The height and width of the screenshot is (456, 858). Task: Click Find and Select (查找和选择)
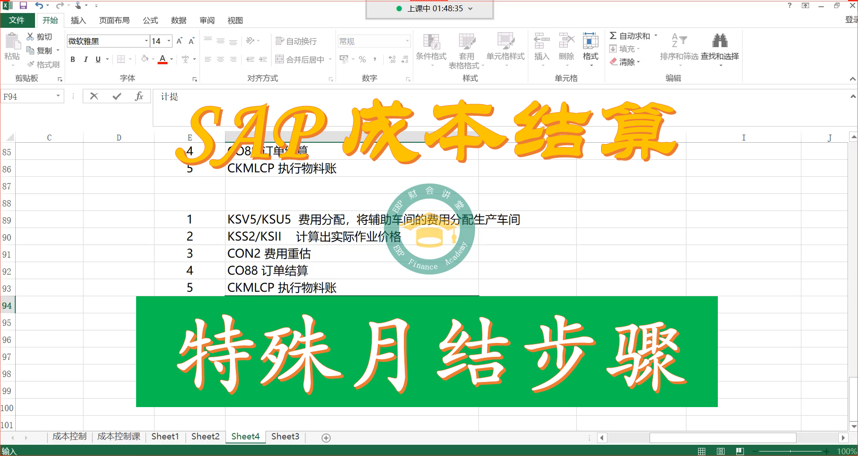coord(721,49)
